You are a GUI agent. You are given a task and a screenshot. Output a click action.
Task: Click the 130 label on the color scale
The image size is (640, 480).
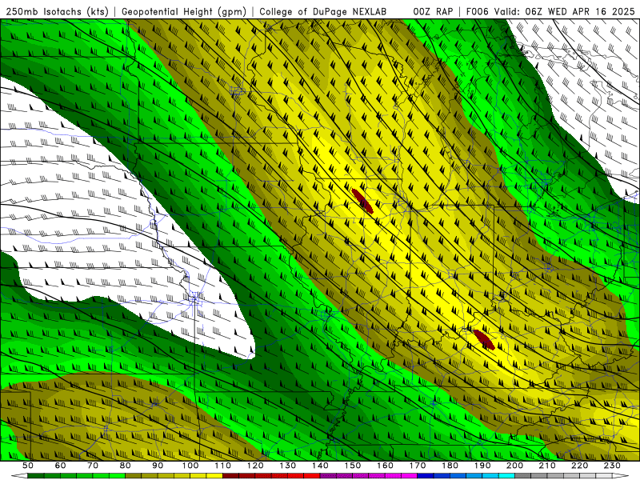(288, 466)
